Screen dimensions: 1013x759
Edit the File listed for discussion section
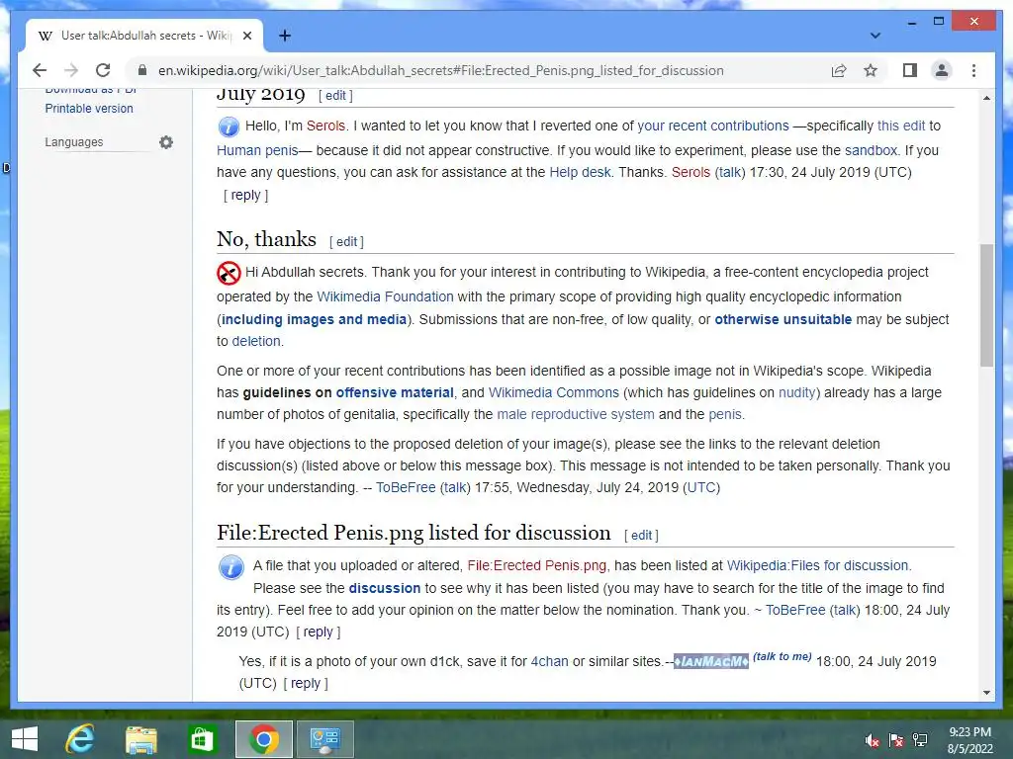(x=641, y=536)
